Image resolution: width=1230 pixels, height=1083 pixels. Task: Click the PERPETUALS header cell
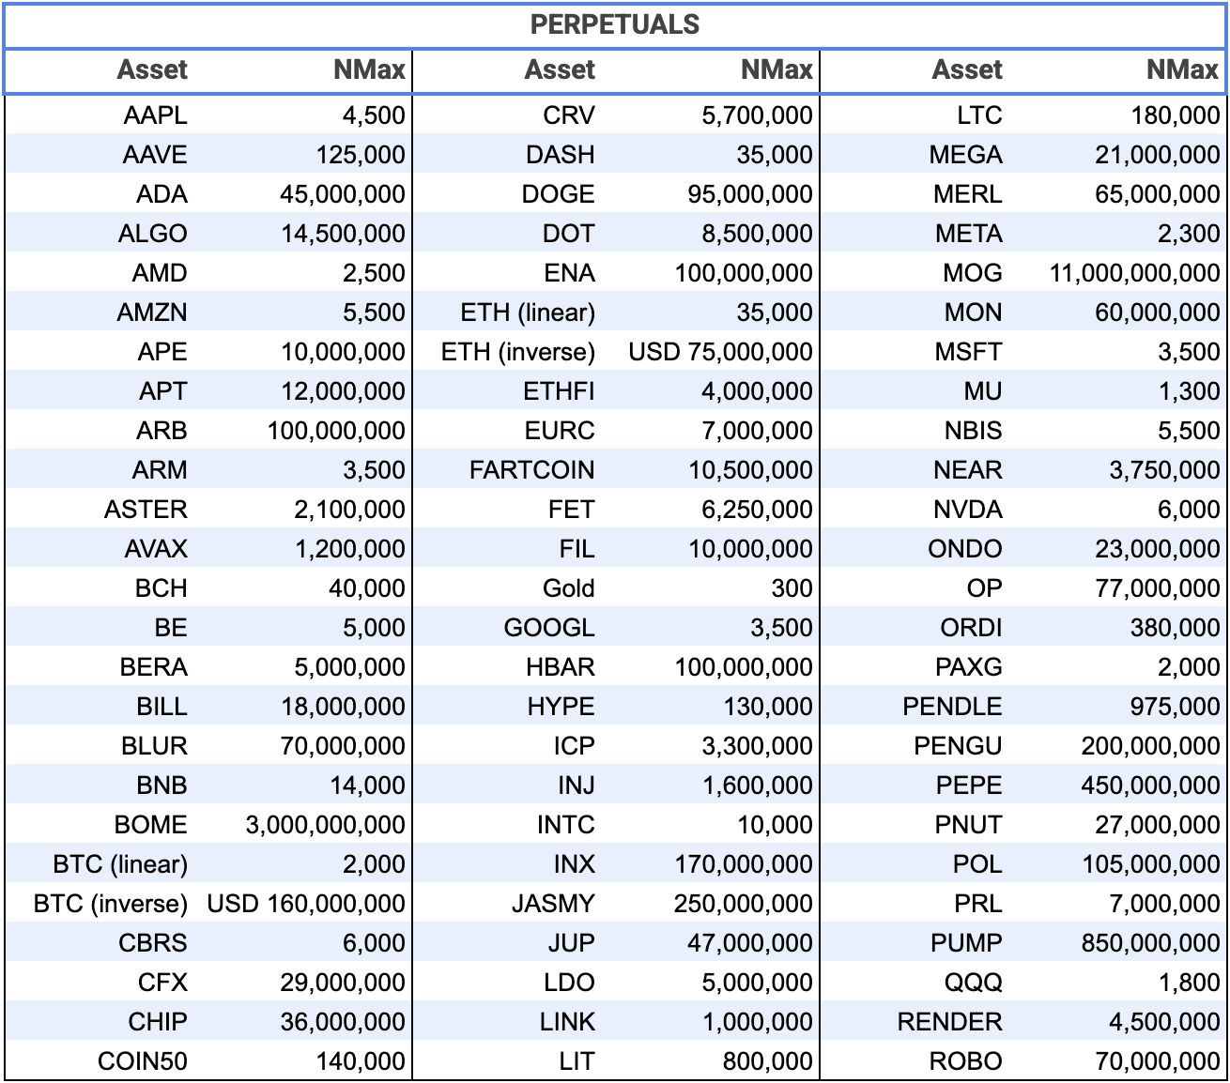click(615, 24)
